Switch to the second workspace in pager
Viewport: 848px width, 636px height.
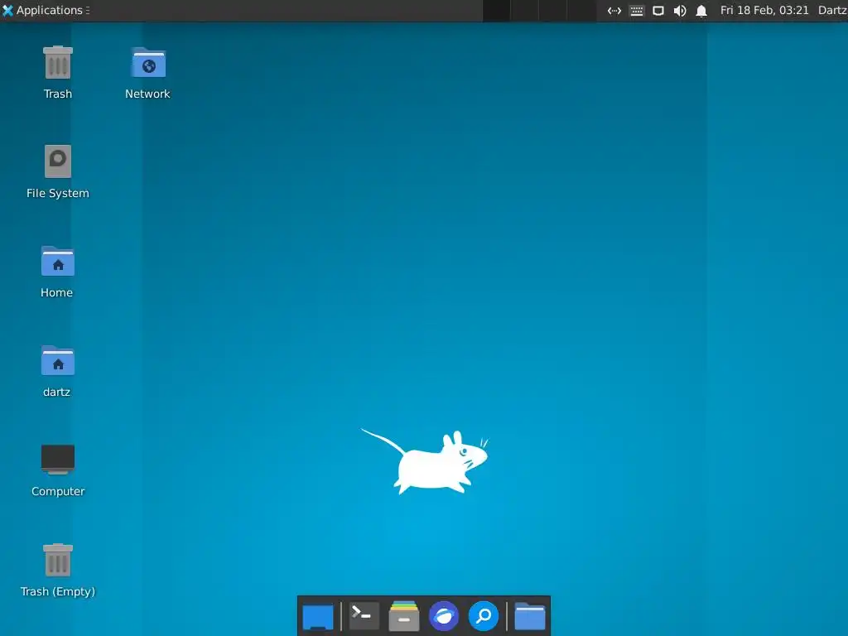coord(524,10)
